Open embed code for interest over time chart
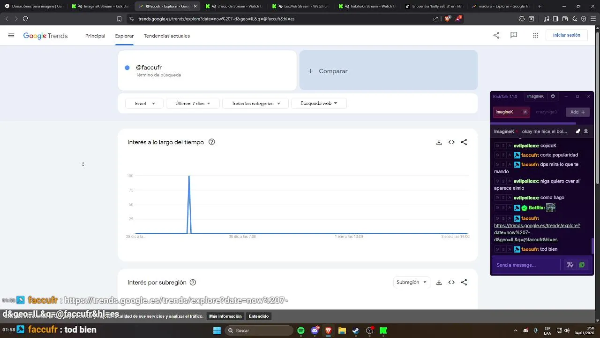This screenshot has width=600, height=338. pyautogui.click(x=451, y=142)
